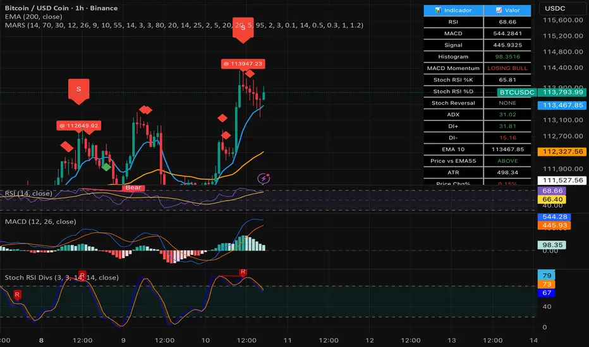Screen dimensions: 589x347
Task: Click the RSI value 68.66 table cell
Action: [507, 21]
